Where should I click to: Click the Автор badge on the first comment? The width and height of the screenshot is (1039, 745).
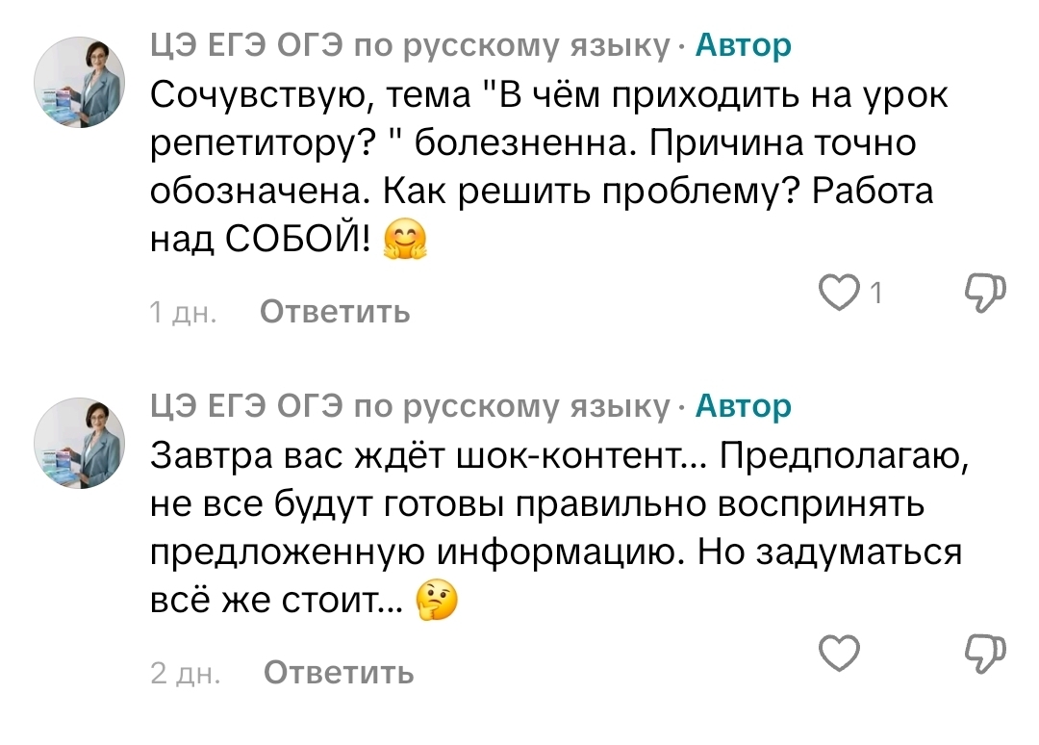click(743, 45)
